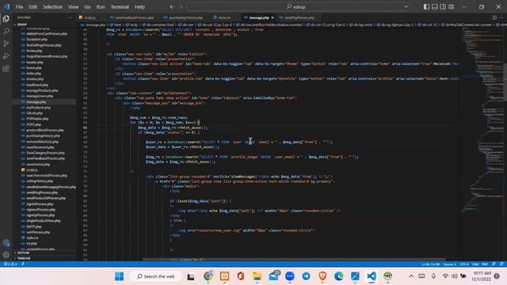This screenshot has width=507, height=285.
Task: Click the taskbar Search the web box
Action: click(x=156, y=276)
